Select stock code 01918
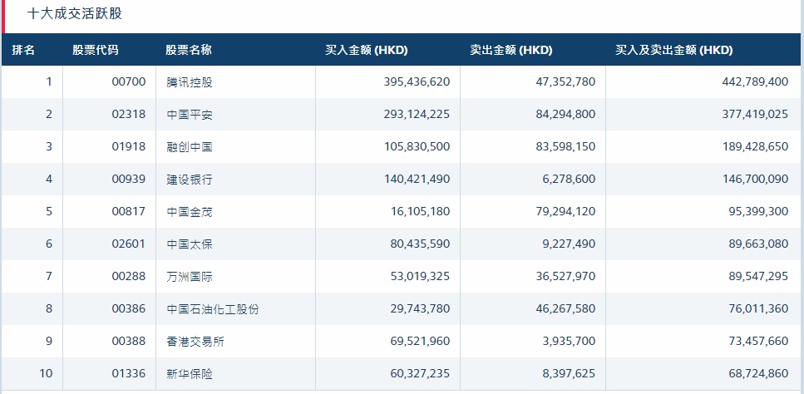Image resolution: width=804 pixels, height=394 pixels. click(129, 146)
